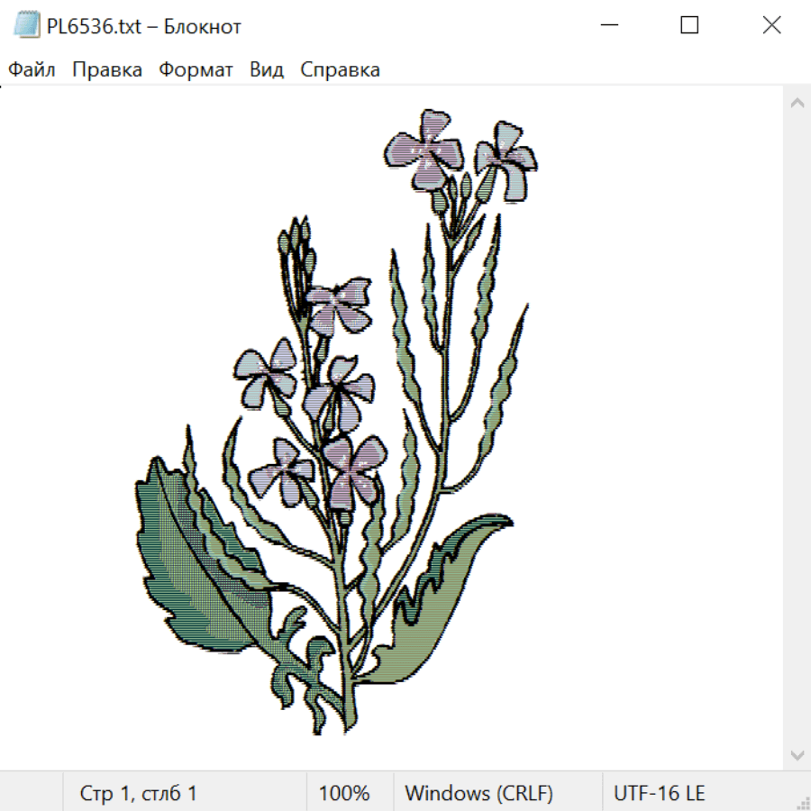Click the Windows (CRLF) status field

coord(479,793)
